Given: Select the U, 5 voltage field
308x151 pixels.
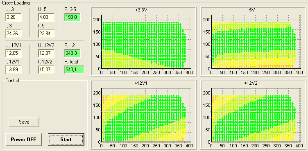Looking at the screenshot, I should [x=46, y=17].
